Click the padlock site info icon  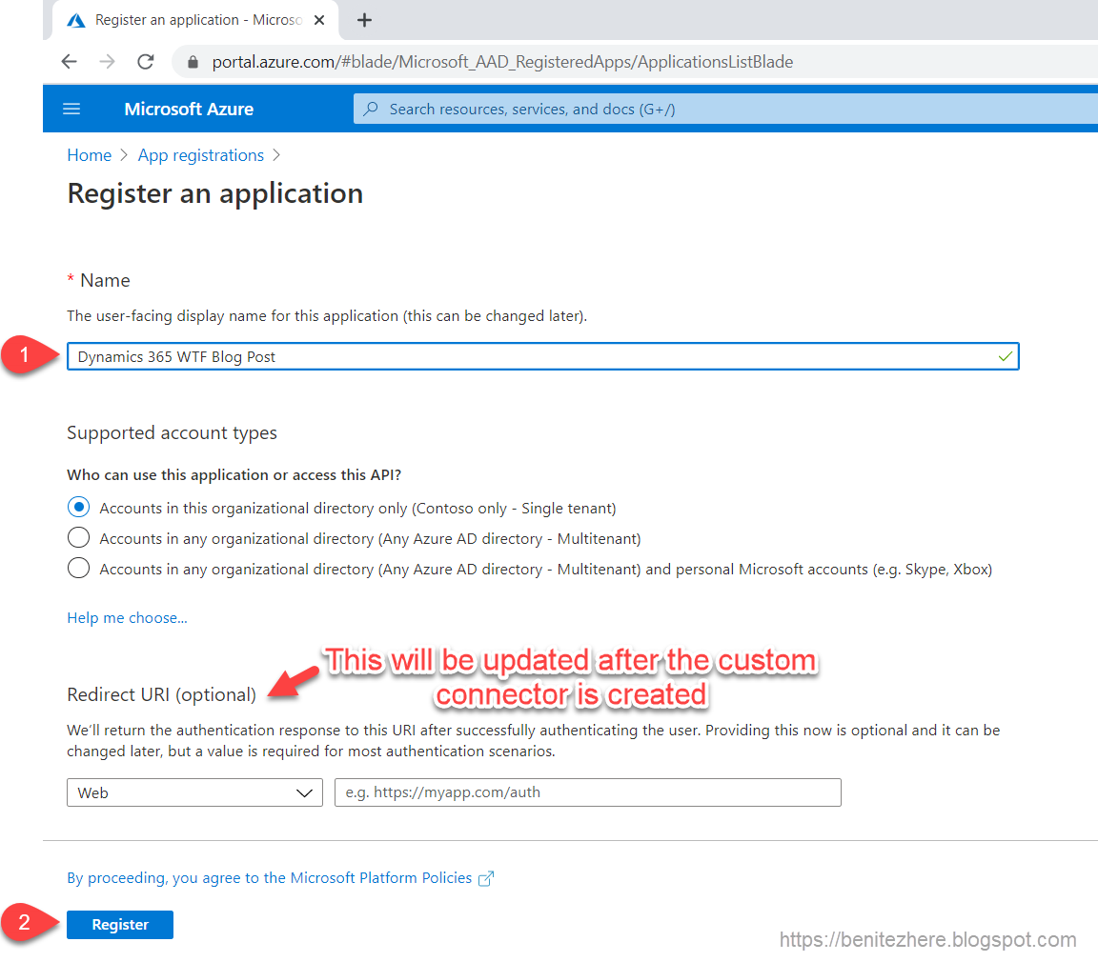point(193,62)
